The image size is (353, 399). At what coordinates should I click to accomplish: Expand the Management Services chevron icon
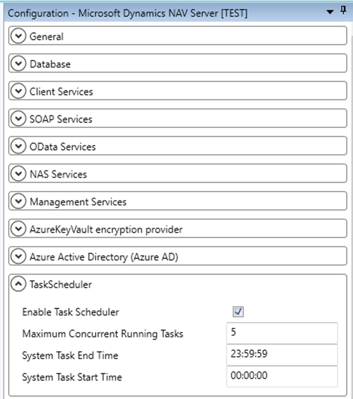[18, 201]
